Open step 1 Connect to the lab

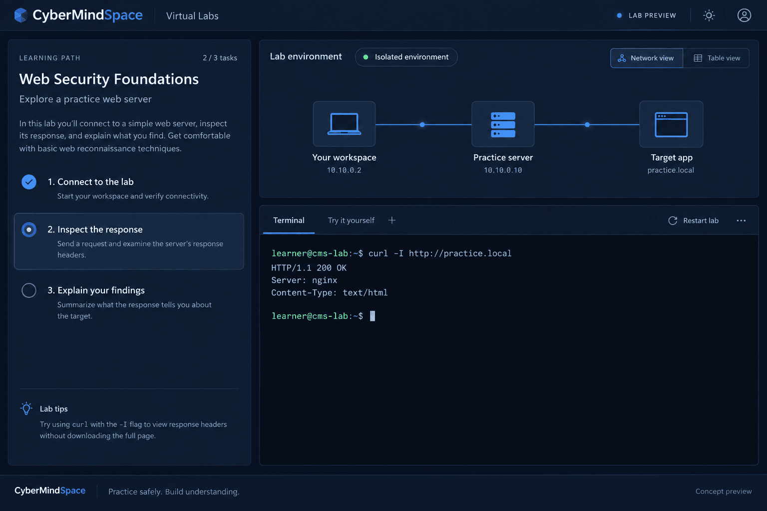click(x=128, y=188)
